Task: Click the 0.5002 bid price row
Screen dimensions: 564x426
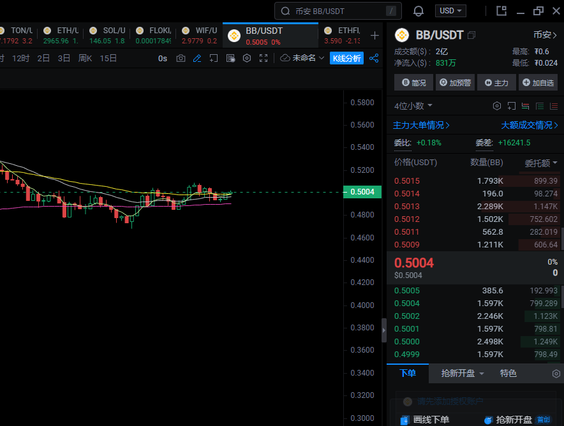Action: [475, 316]
